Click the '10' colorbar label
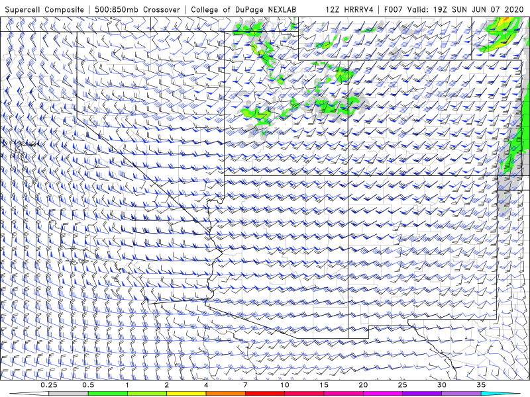 click(x=285, y=385)
